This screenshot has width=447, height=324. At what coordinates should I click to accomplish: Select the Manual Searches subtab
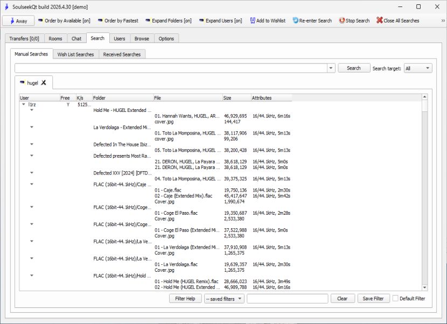pos(31,54)
